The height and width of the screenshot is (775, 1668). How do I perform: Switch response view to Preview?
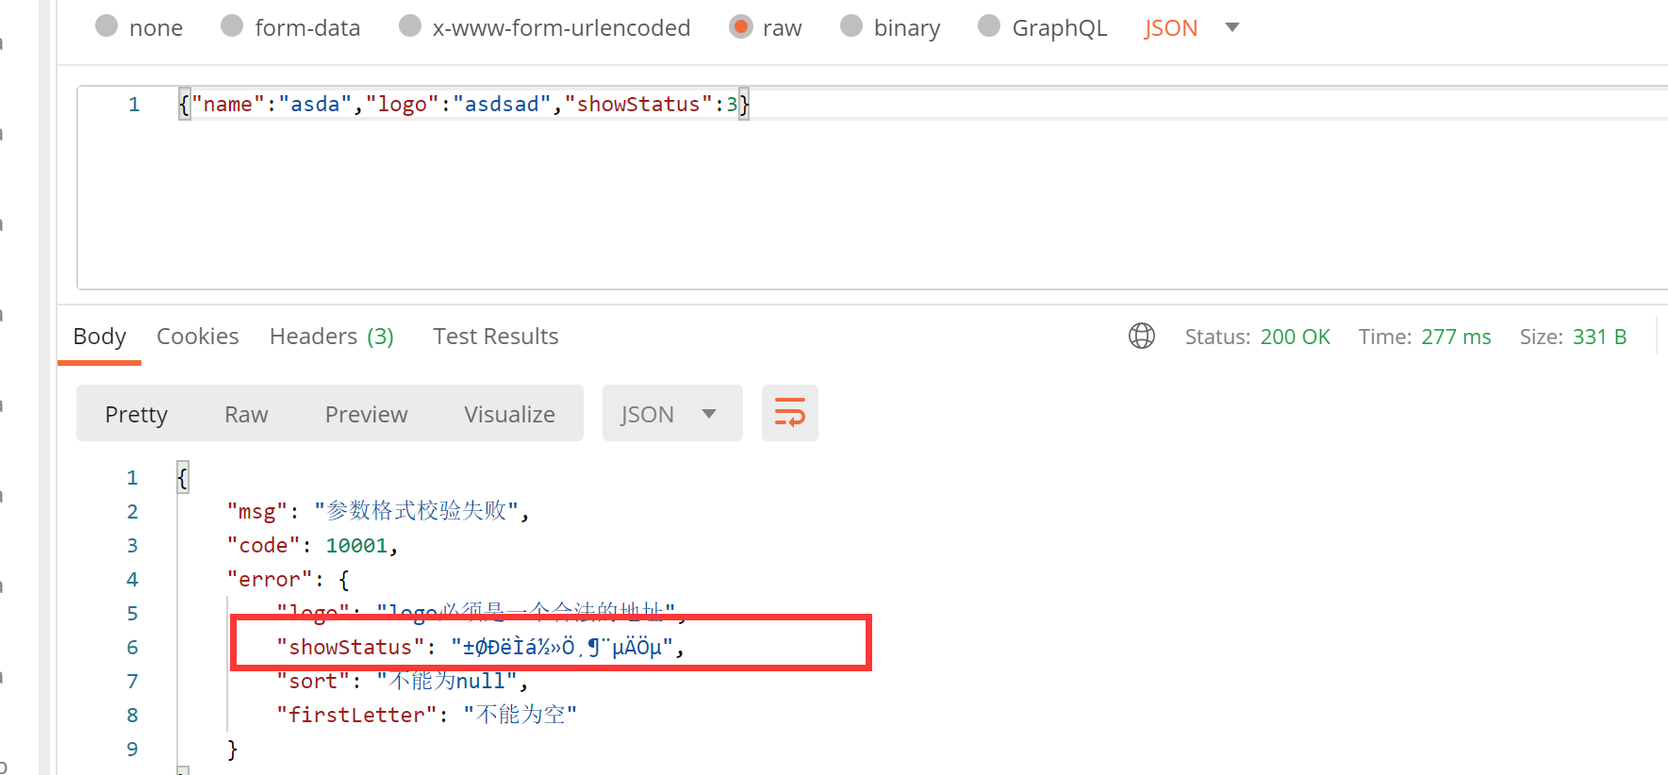click(x=366, y=414)
